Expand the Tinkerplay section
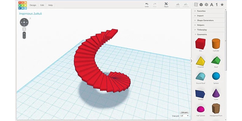This screenshot has height=121, width=242. (x=208, y=30)
